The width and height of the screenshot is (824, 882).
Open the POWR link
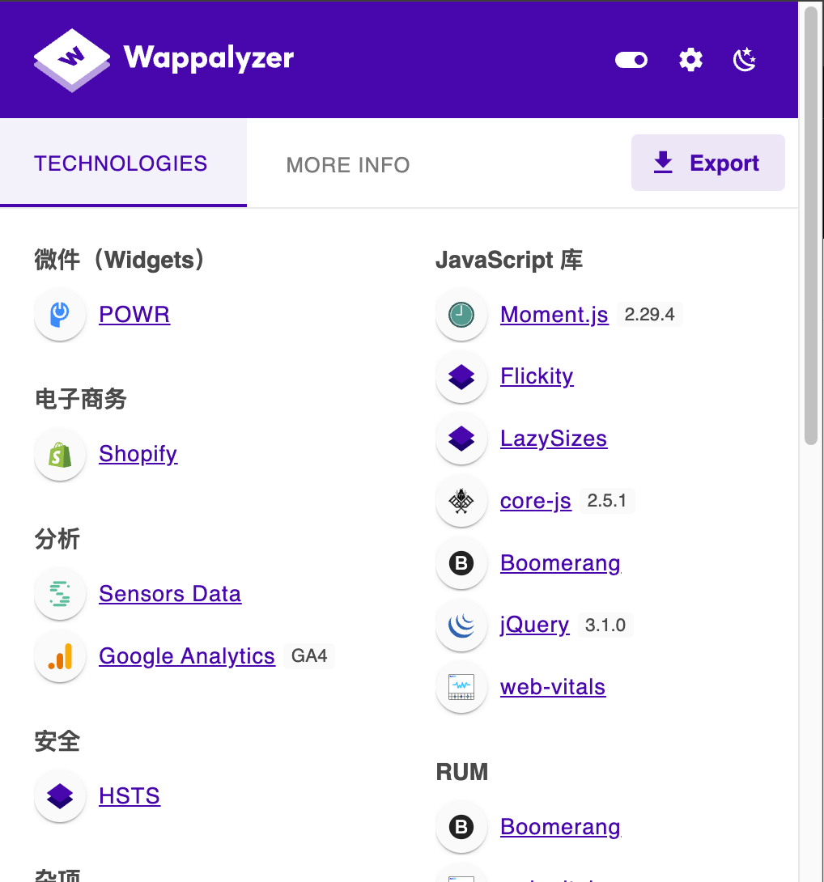(134, 315)
